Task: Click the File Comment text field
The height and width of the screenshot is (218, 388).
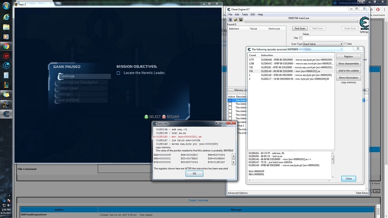Action: click(x=125, y=169)
